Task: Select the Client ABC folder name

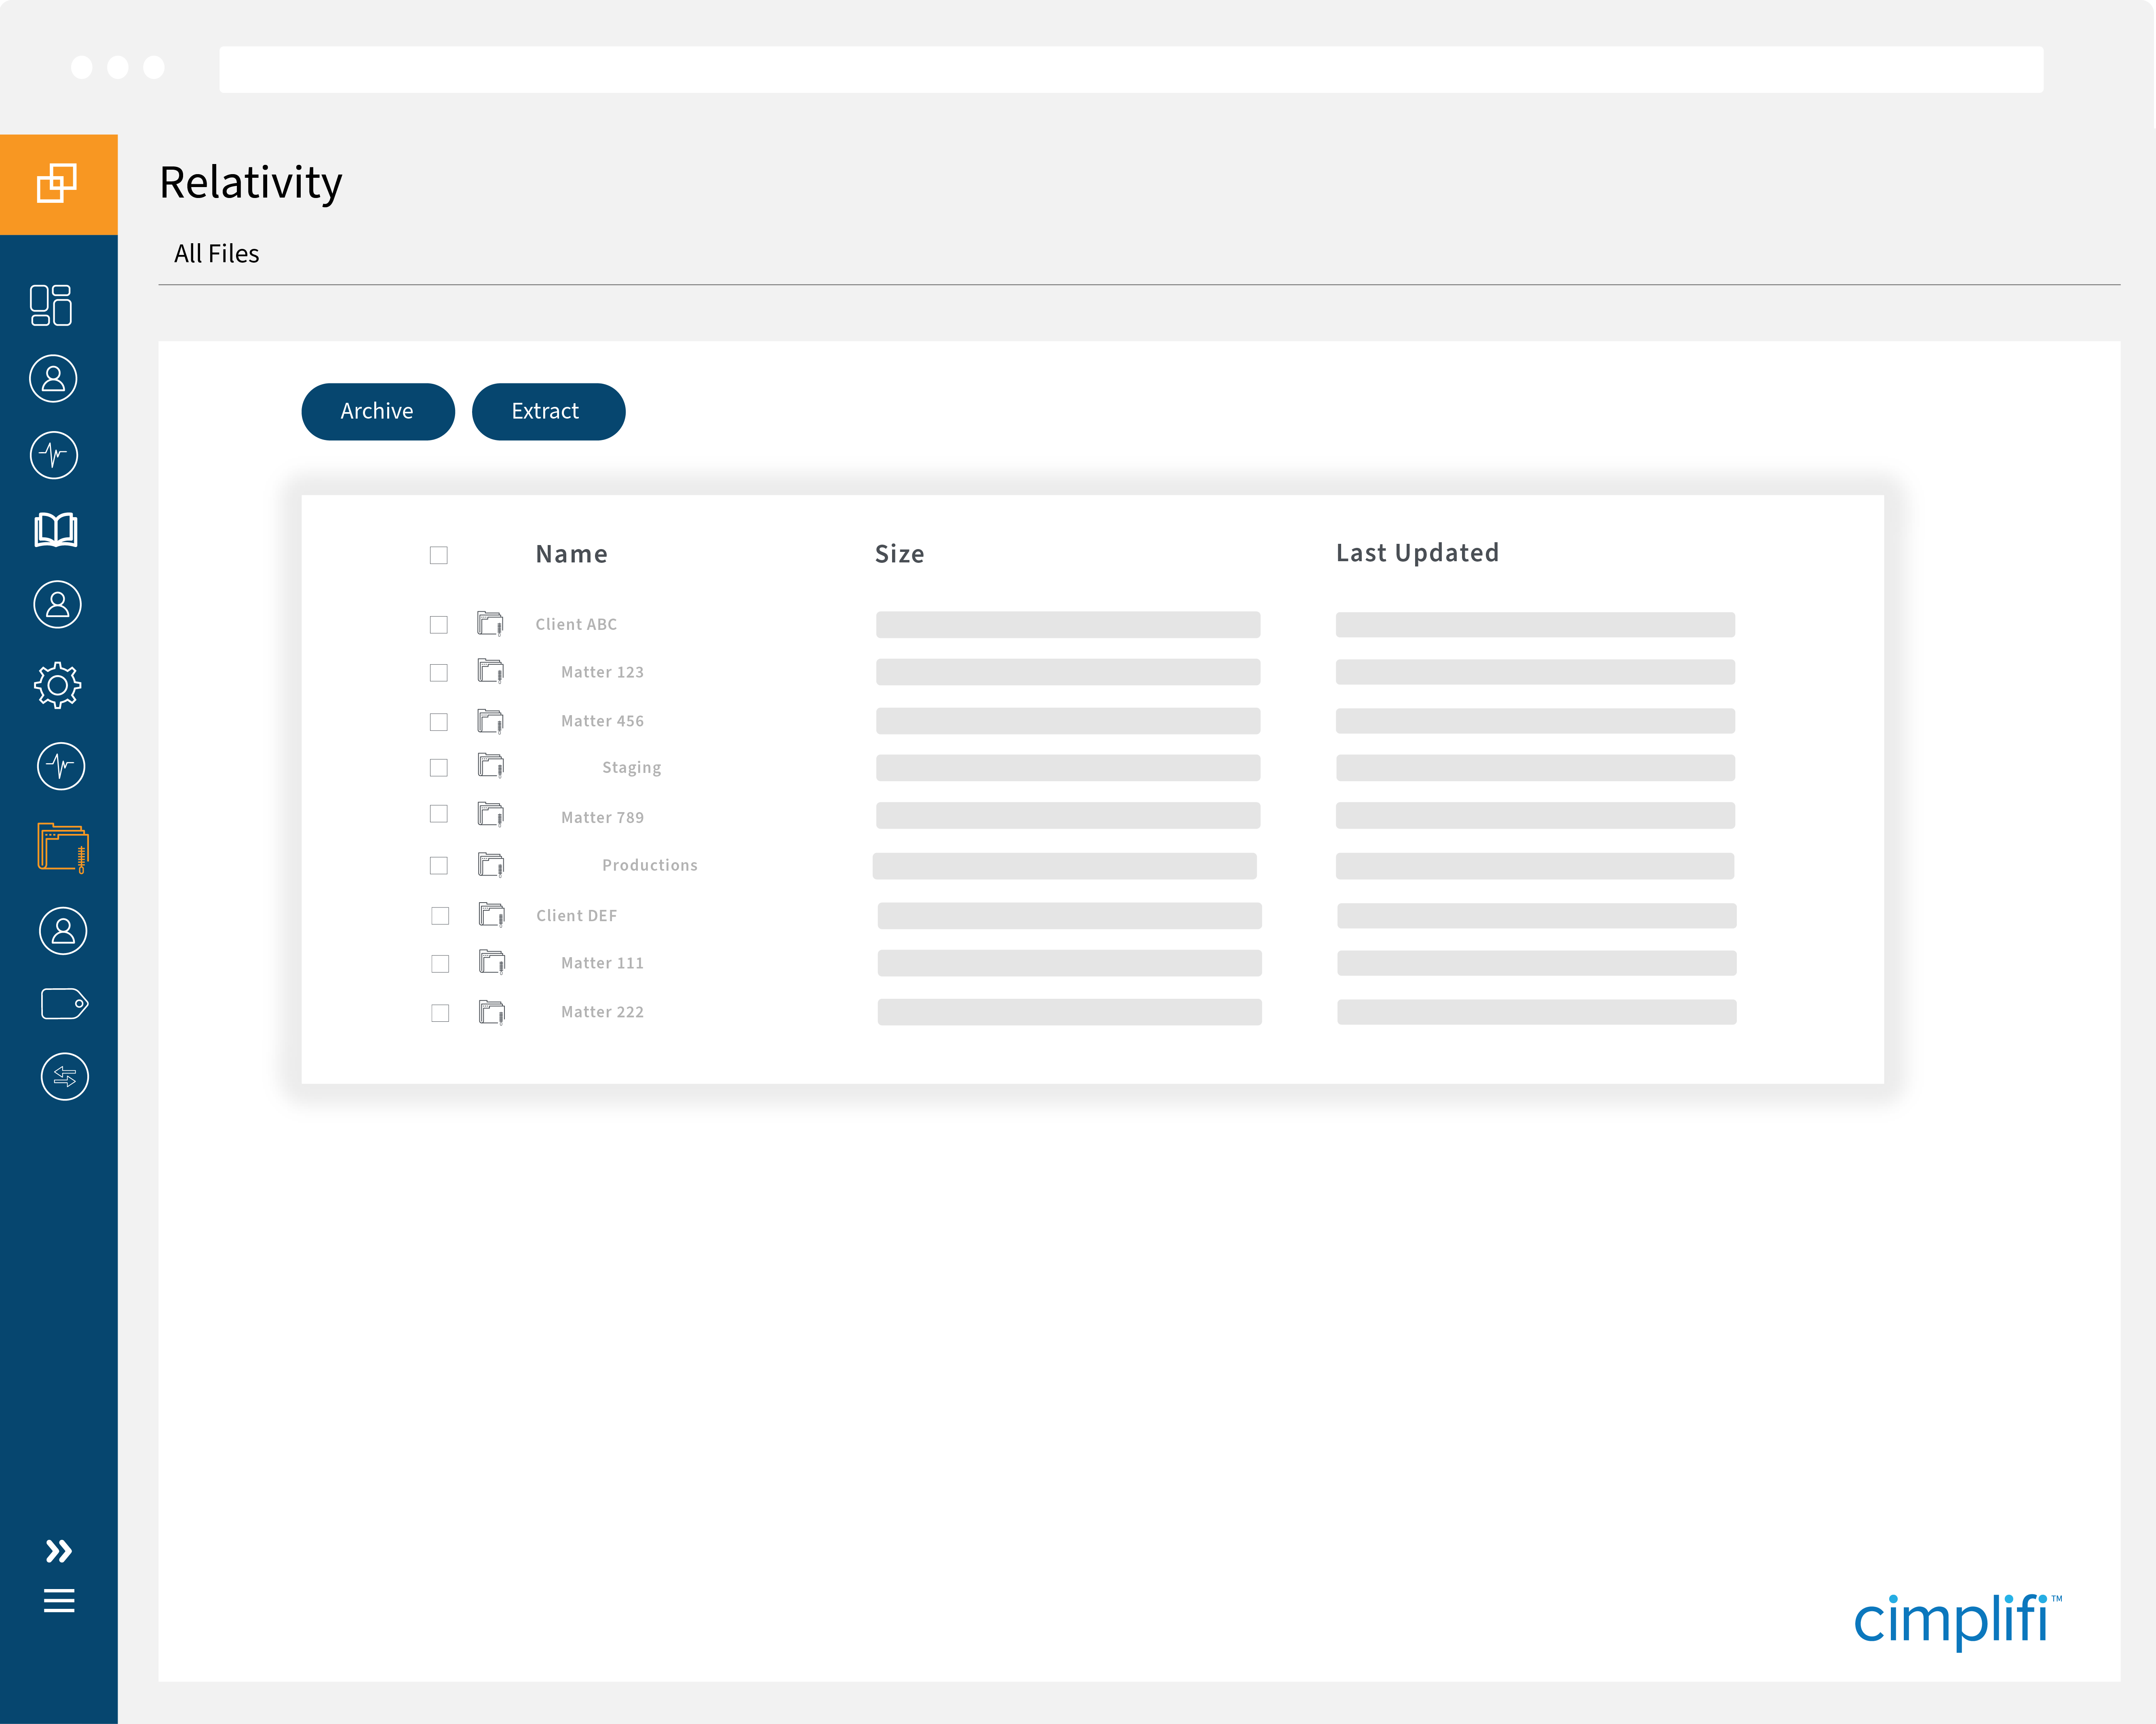Action: click(576, 625)
